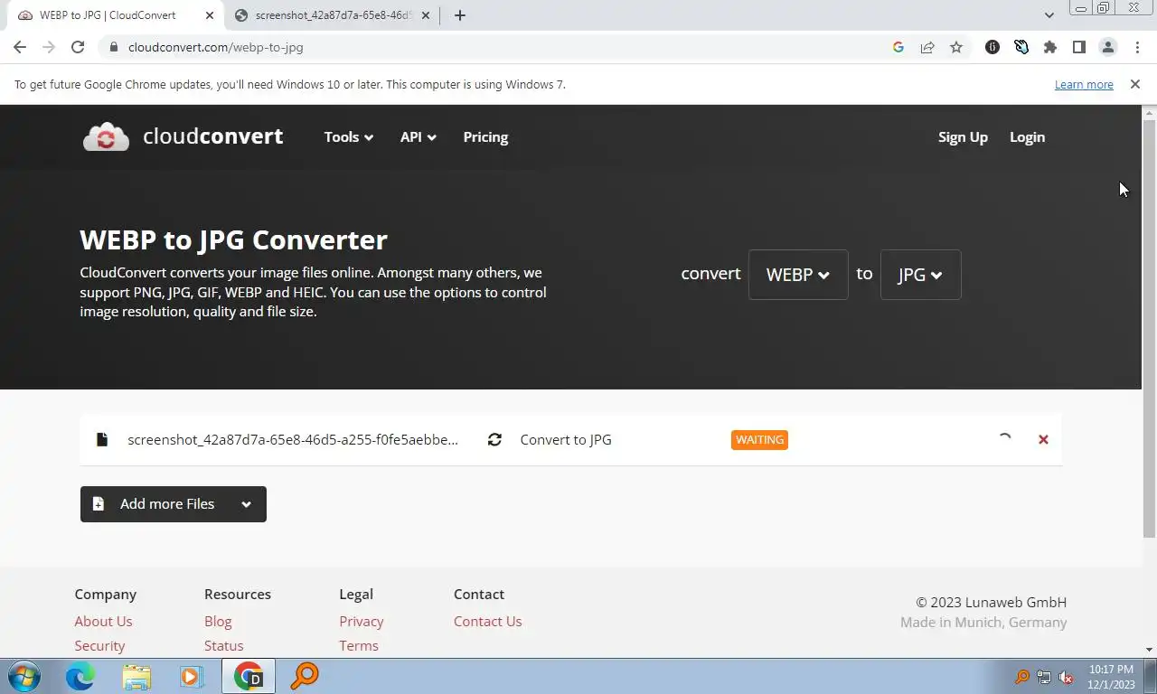Open the magnifier app on taskbar
Screen dimensions: 1157x694
tap(305, 676)
